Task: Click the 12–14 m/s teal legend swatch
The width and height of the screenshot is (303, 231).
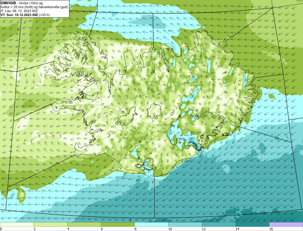Action: (219, 224)
